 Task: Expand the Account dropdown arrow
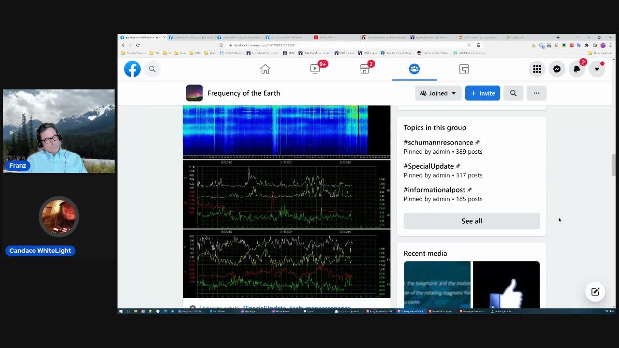tap(597, 69)
